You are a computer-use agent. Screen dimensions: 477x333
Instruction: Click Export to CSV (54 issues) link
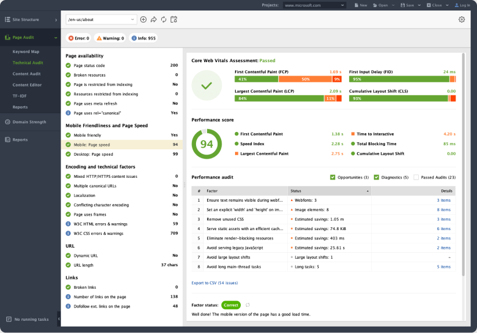[x=214, y=283]
